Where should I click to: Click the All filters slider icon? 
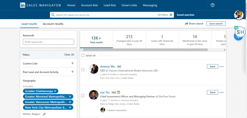coord(171,15)
